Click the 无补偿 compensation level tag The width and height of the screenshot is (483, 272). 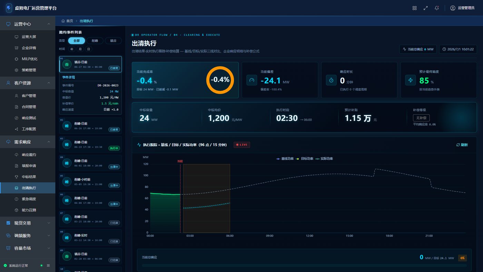coord(421,118)
